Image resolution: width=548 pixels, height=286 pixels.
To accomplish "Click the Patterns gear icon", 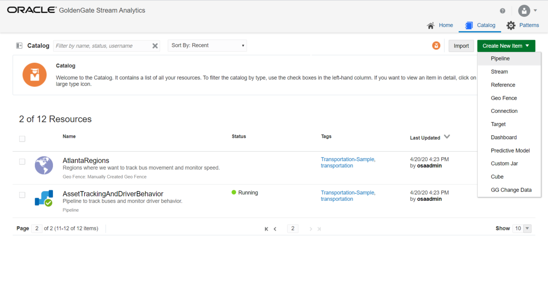I will pyautogui.click(x=511, y=26).
